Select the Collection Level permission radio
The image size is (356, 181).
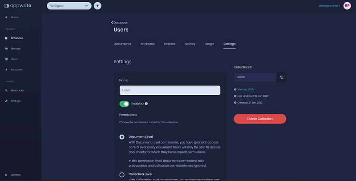122,175
